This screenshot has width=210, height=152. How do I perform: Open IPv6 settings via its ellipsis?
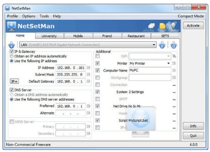click(174, 128)
